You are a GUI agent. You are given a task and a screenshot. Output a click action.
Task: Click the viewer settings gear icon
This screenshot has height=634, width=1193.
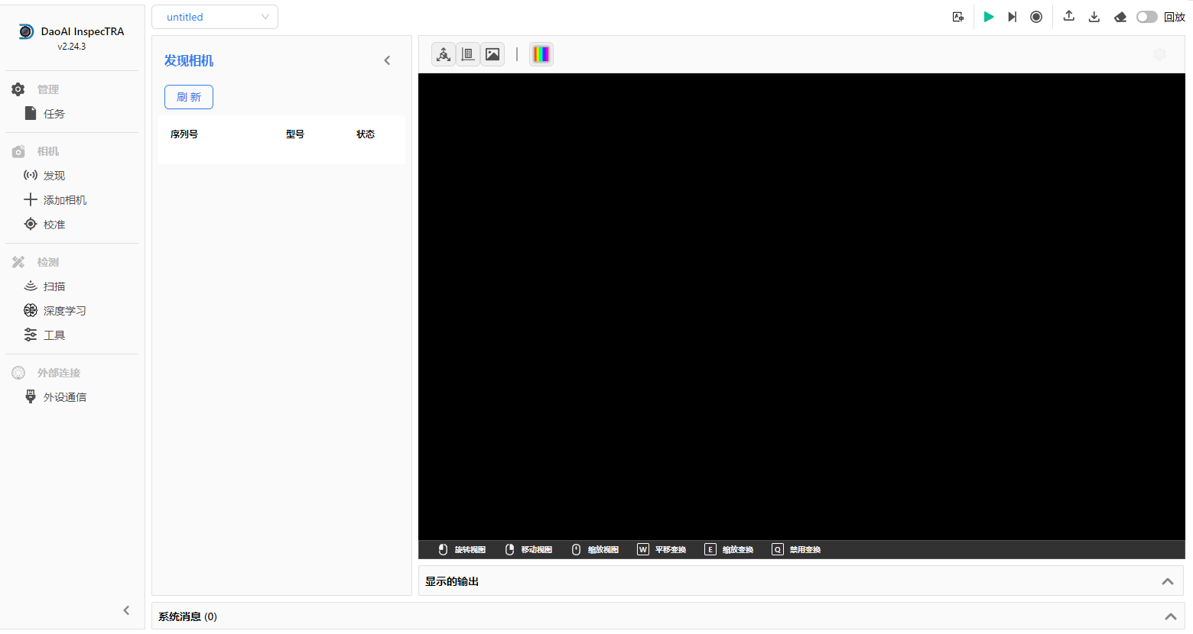(x=1159, y=54)
